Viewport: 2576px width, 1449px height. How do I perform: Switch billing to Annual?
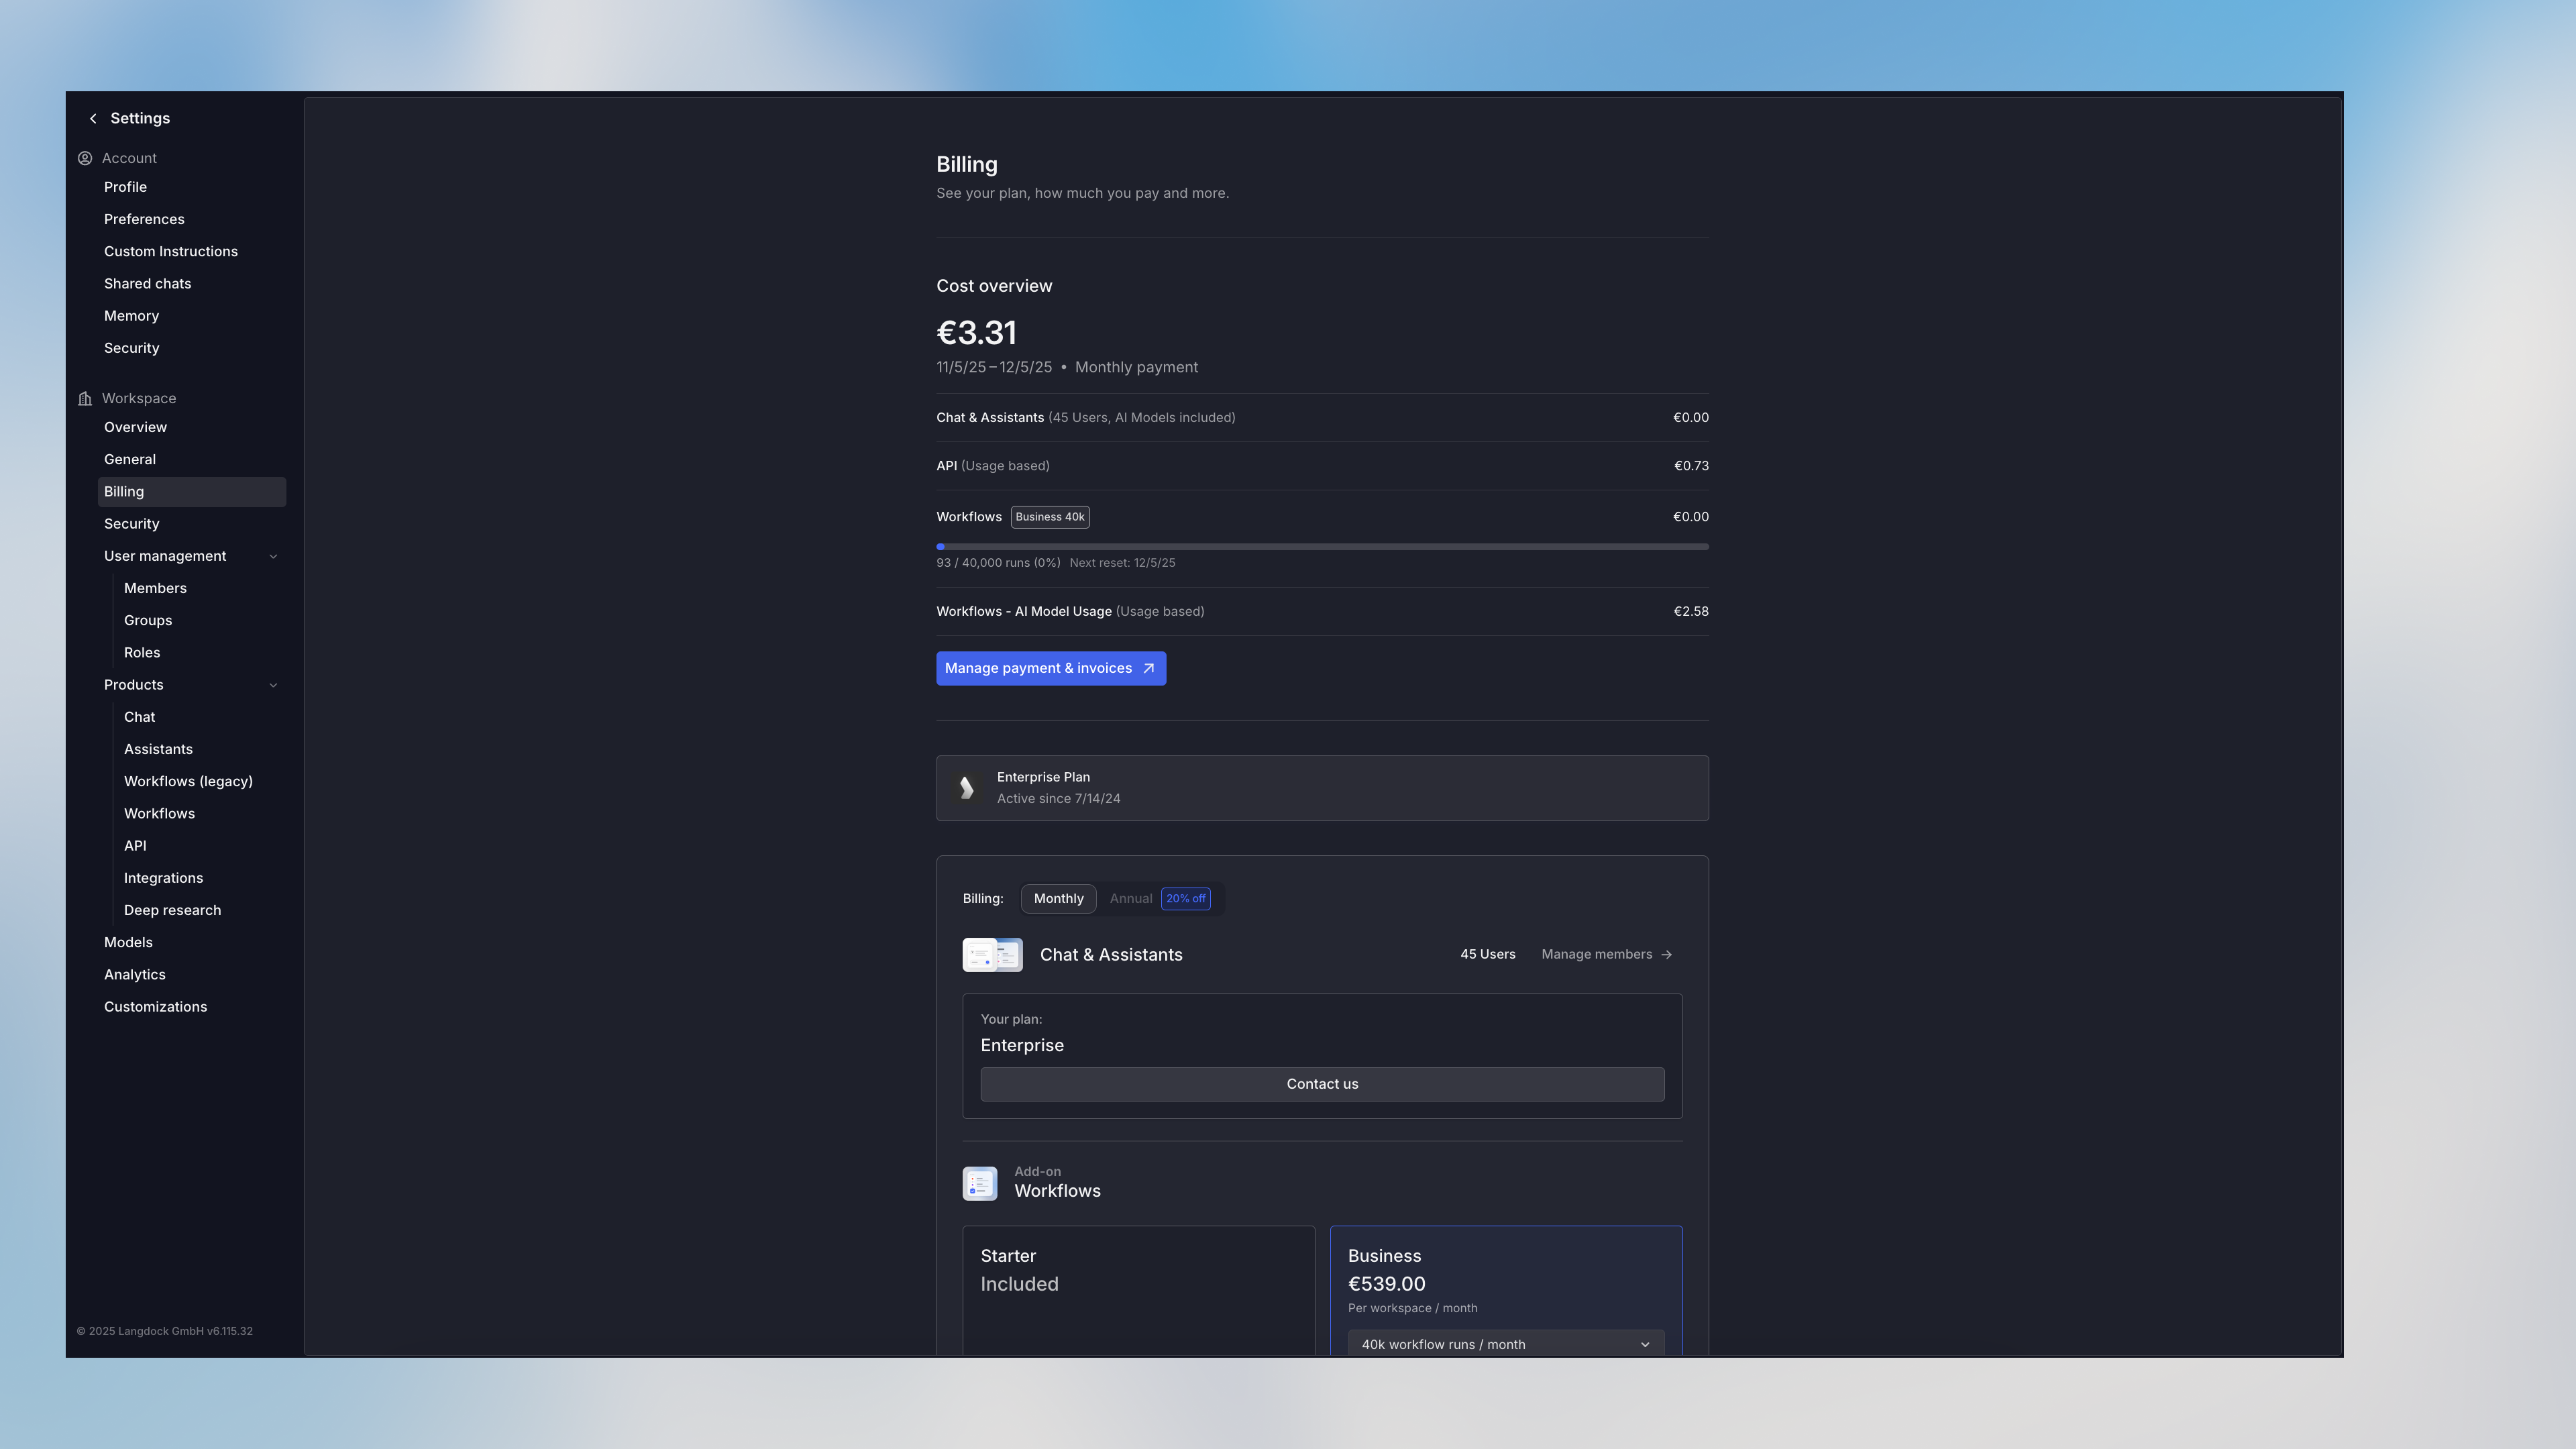click(1131, 899)
